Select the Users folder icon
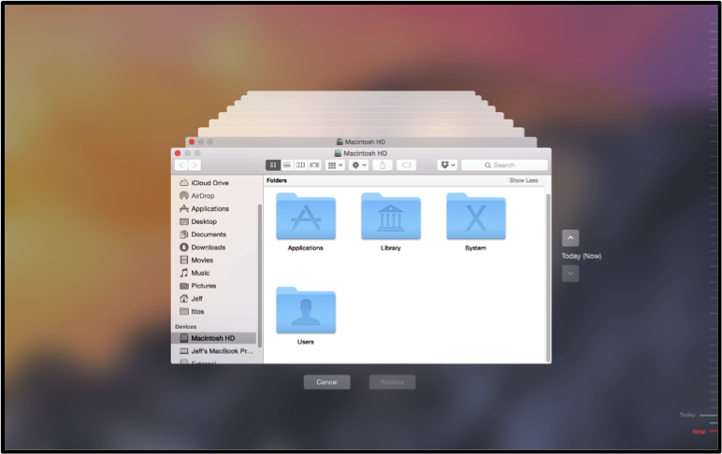722x454 pixels. pos(306,310)
